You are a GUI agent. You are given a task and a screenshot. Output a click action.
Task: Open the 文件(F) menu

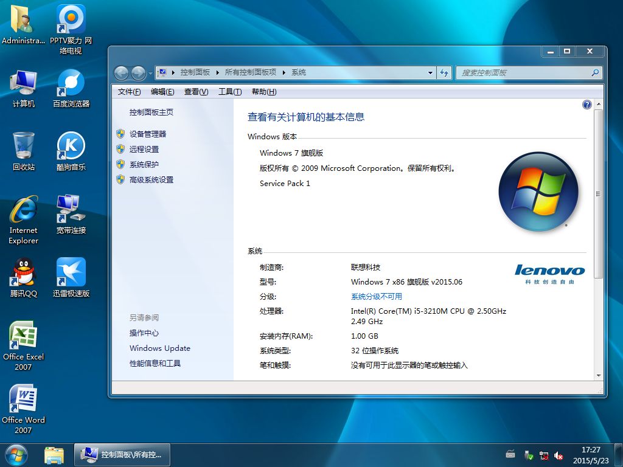pos(129,92)
